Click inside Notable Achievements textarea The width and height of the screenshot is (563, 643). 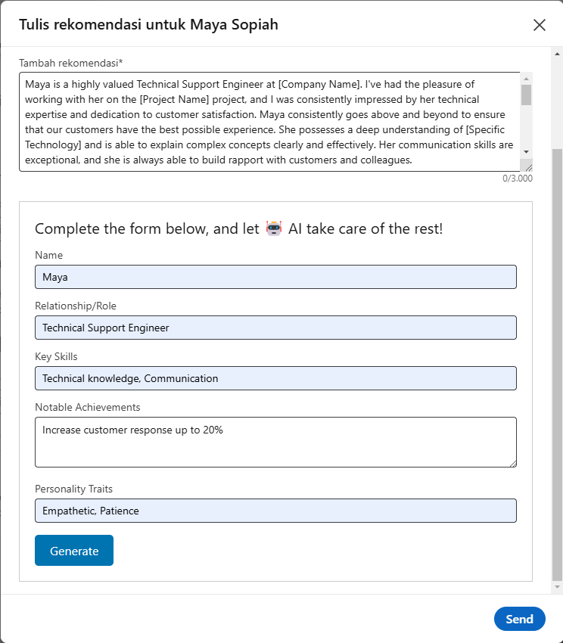[275, 442]
